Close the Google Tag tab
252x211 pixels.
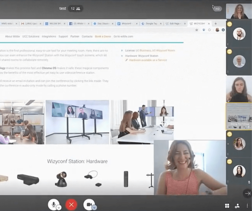(x=161, y=24)
